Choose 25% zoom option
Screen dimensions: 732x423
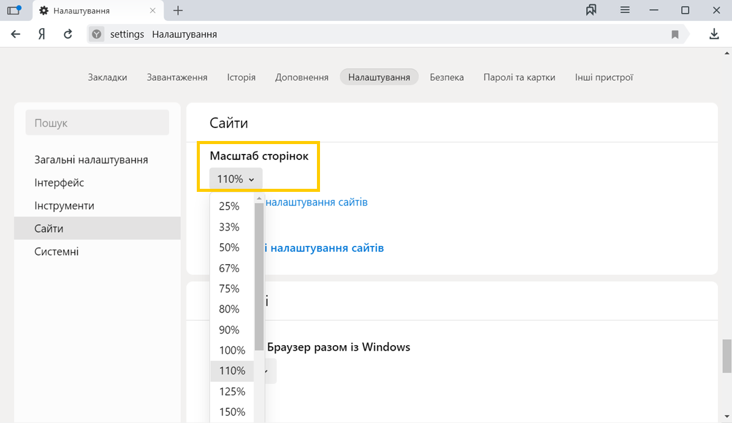coord(232,207)
